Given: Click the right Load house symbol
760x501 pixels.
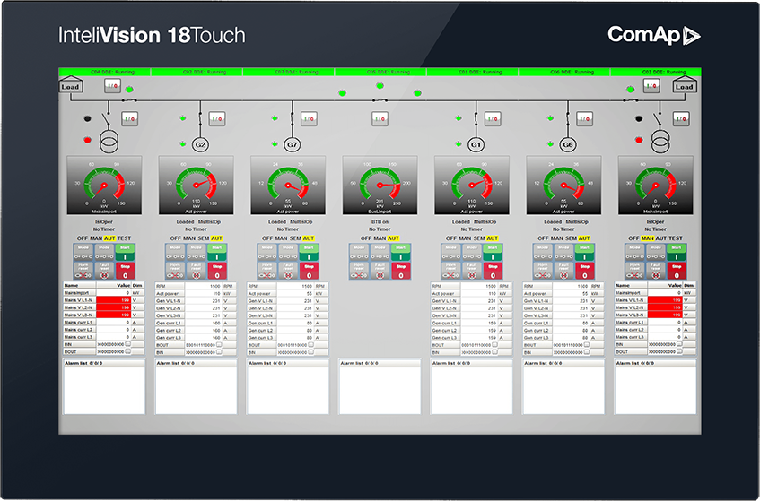Looking at the screenshot, I should click(685, 84).
